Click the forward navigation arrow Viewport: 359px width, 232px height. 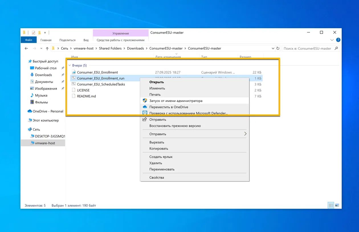[x=34, y=48]
